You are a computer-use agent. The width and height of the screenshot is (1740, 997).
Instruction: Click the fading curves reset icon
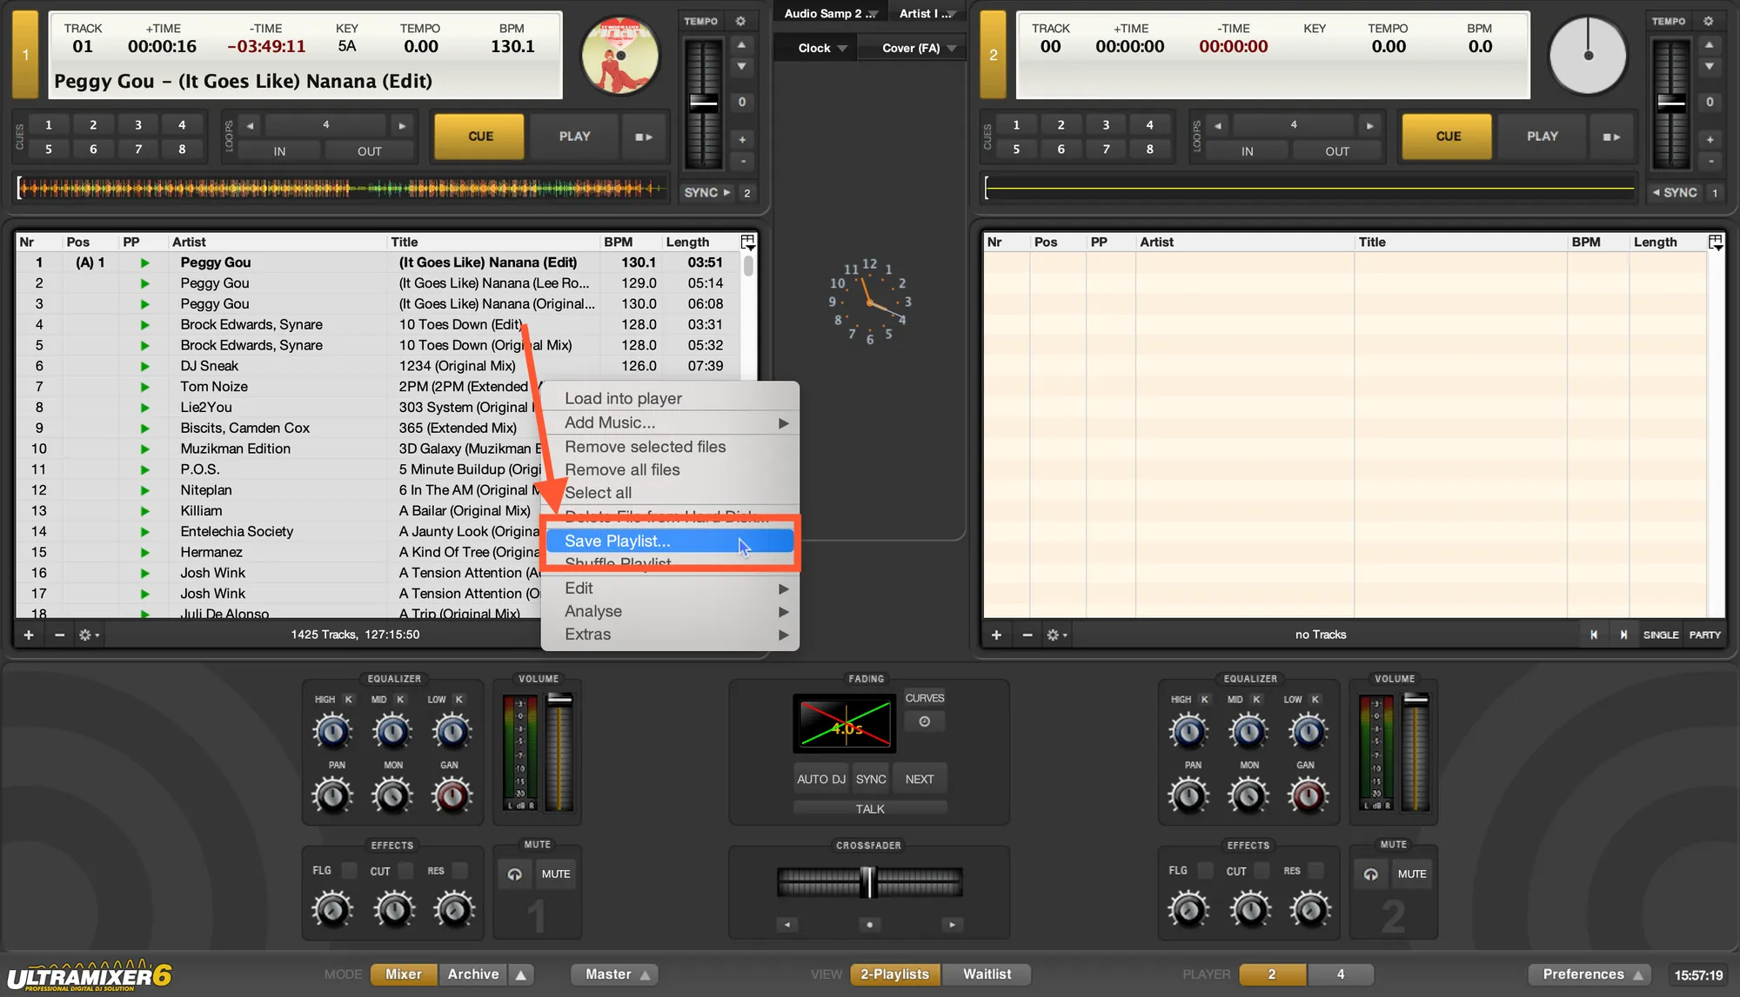924,721
